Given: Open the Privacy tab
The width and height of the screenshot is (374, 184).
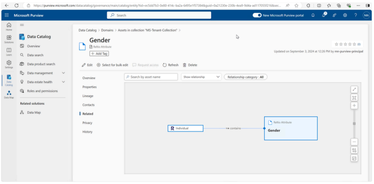Looking at the screenshot, I should pos(87,123).
